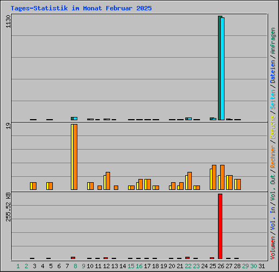Click day label "16" on the x-axis

tap(139, 266)
